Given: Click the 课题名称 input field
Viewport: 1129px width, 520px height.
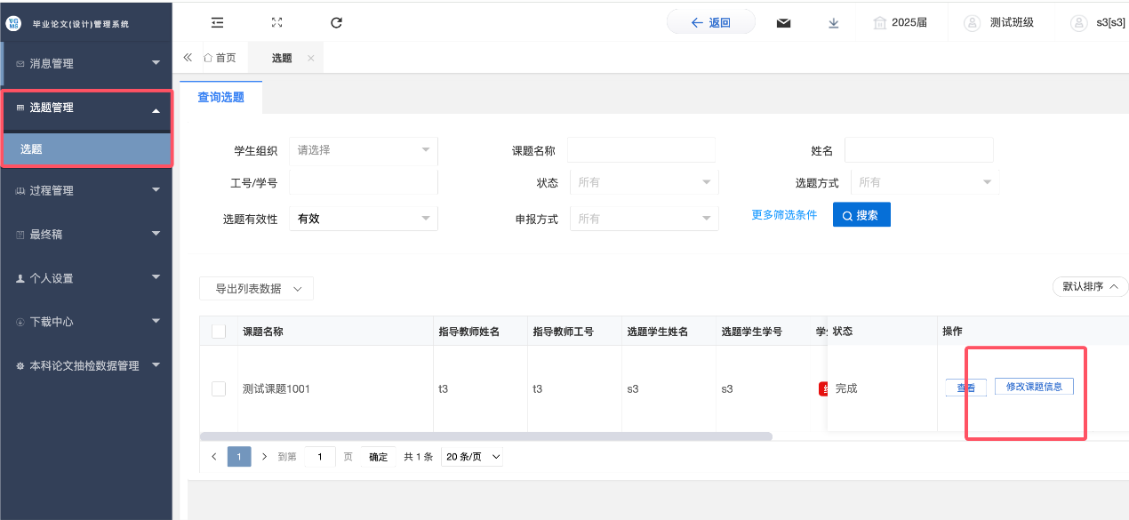Looking at the screenshot, I should pos(640,150).
